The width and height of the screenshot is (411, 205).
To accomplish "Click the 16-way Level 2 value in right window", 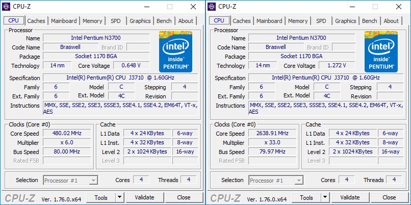I will click(x=391, y=151).
